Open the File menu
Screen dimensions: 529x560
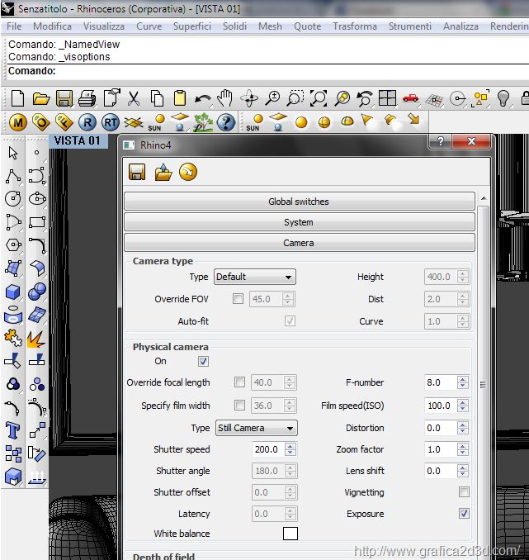click(x=14, y=26)
